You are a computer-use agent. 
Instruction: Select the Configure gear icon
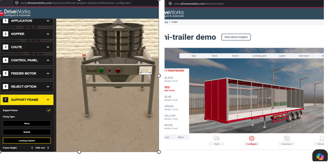[251, 138]
